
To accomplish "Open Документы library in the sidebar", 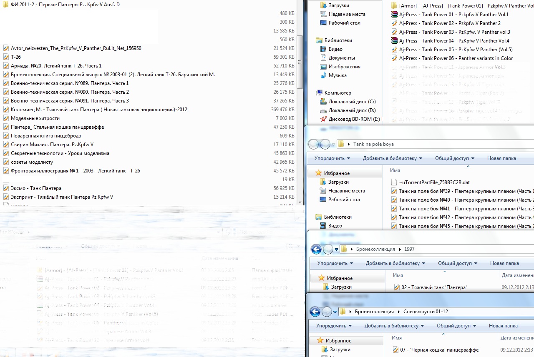I will [342, 58].
